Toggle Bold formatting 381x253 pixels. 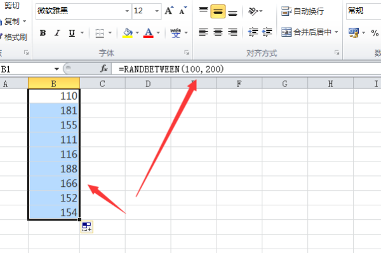pyautogui.click(x=43, y=33)
